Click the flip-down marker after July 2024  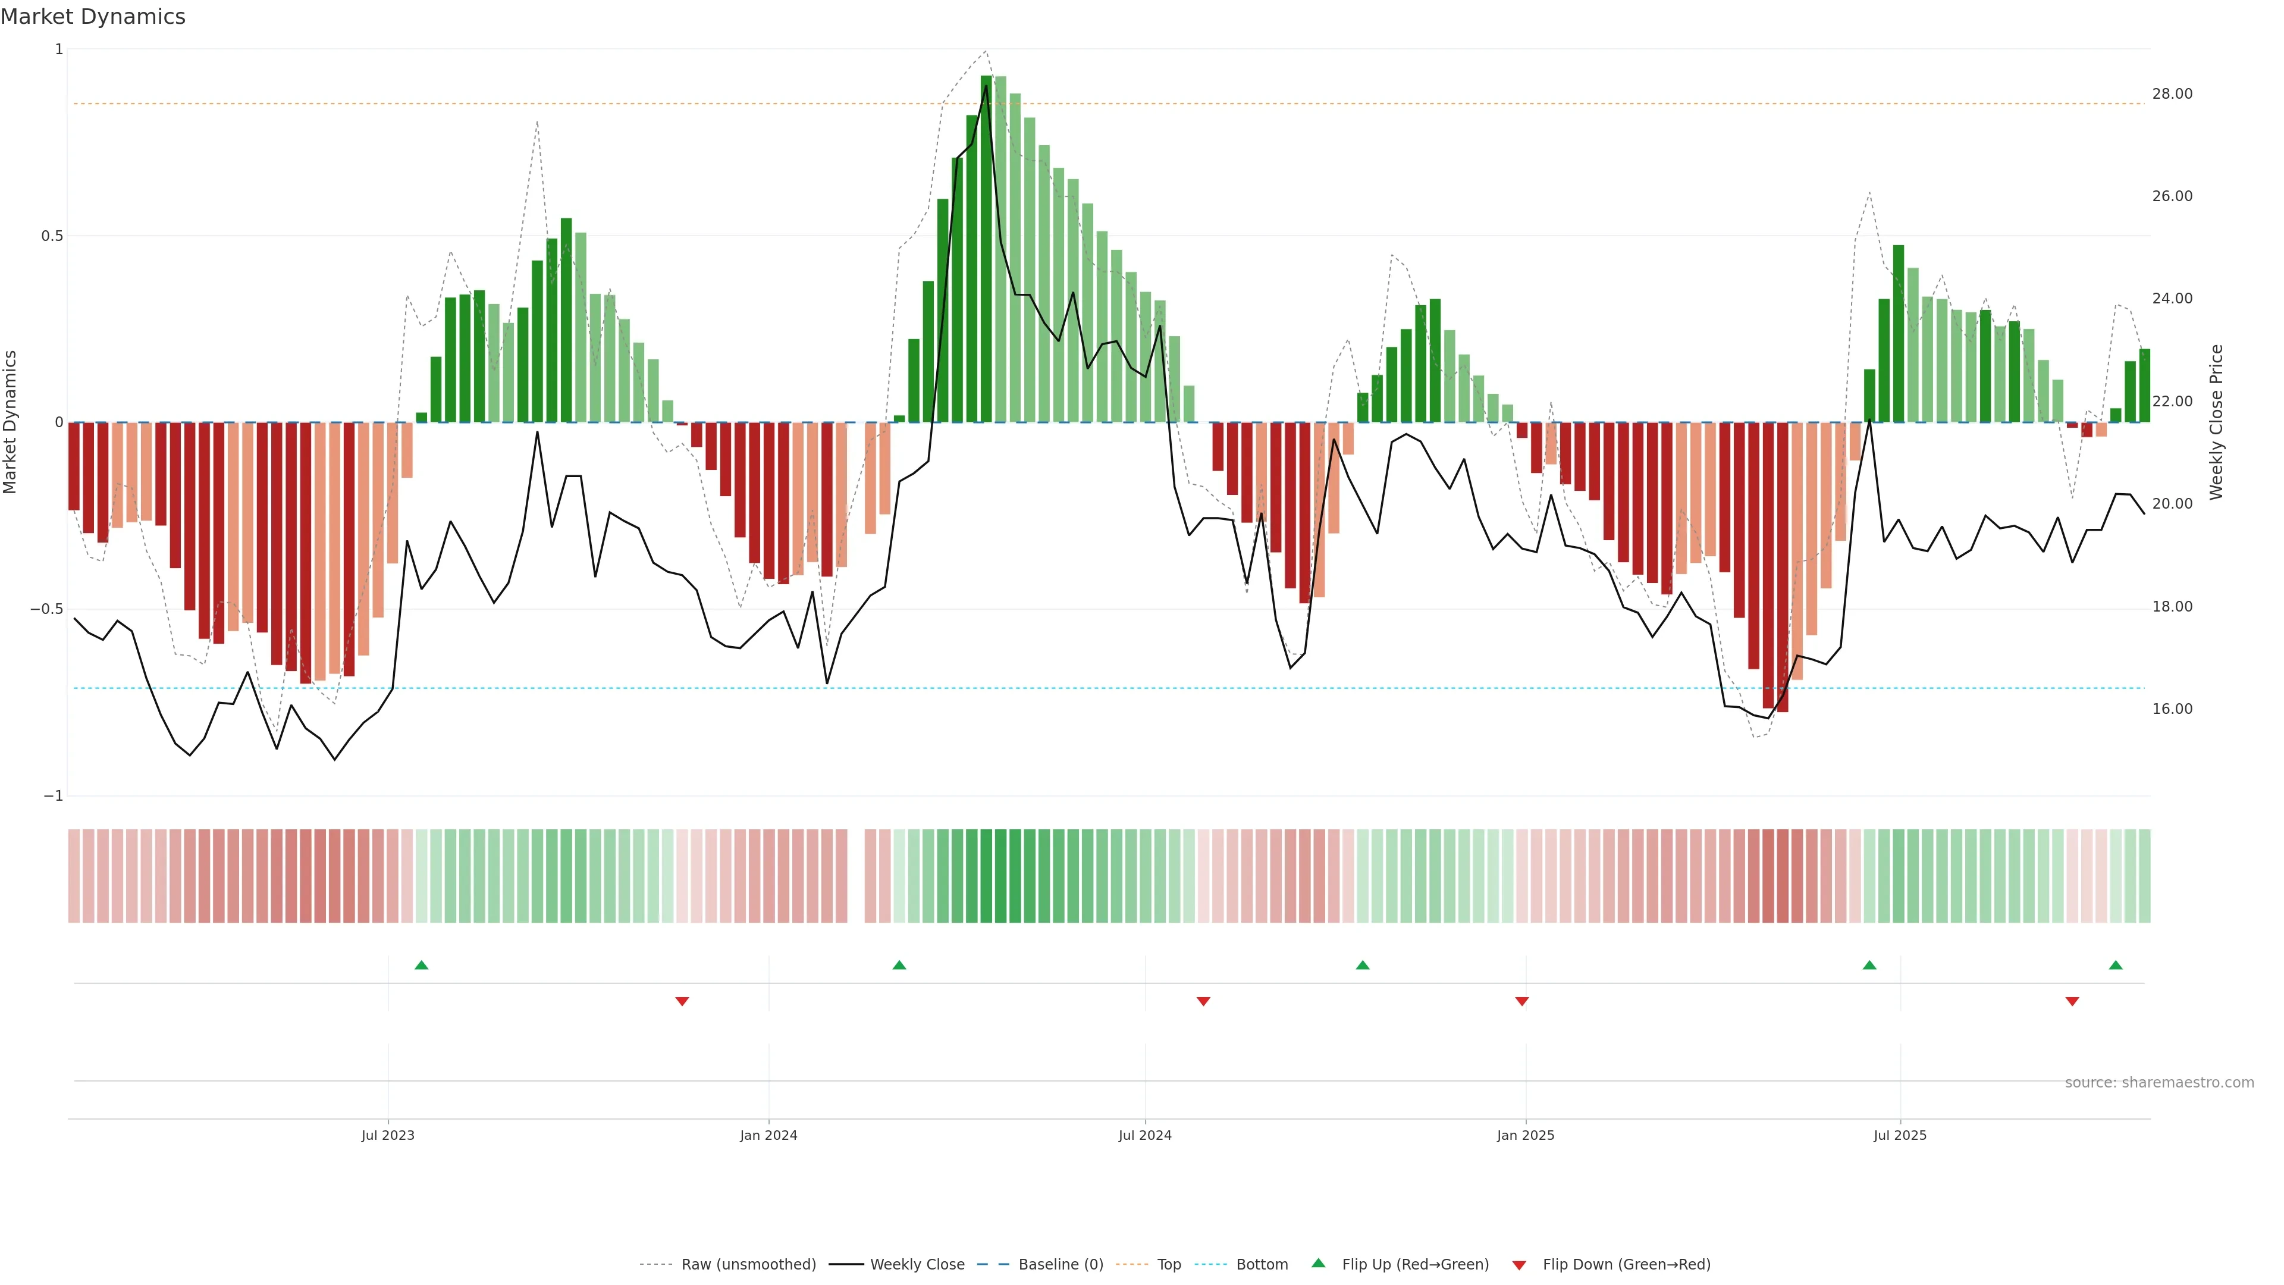tap(1203, 1001)
